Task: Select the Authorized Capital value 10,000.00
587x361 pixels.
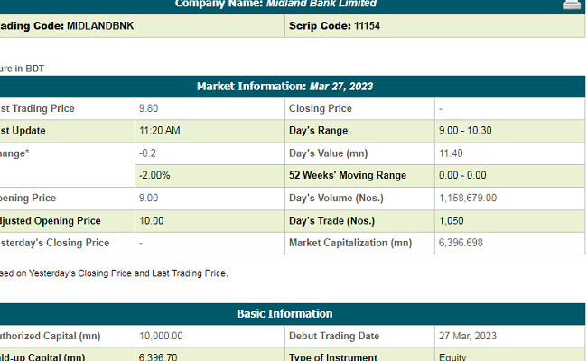Action: [162, 336]
